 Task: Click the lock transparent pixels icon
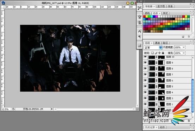(x=152, y=53)
